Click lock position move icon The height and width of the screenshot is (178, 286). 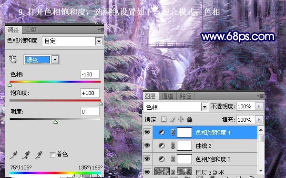181,119
